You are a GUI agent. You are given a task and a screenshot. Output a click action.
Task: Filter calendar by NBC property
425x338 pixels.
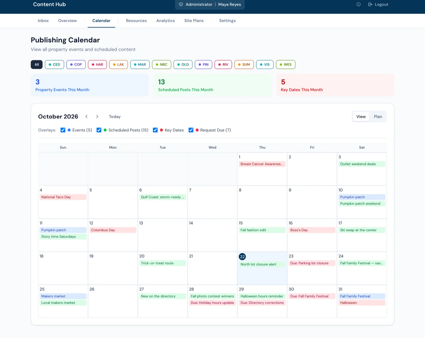(162, 64)
